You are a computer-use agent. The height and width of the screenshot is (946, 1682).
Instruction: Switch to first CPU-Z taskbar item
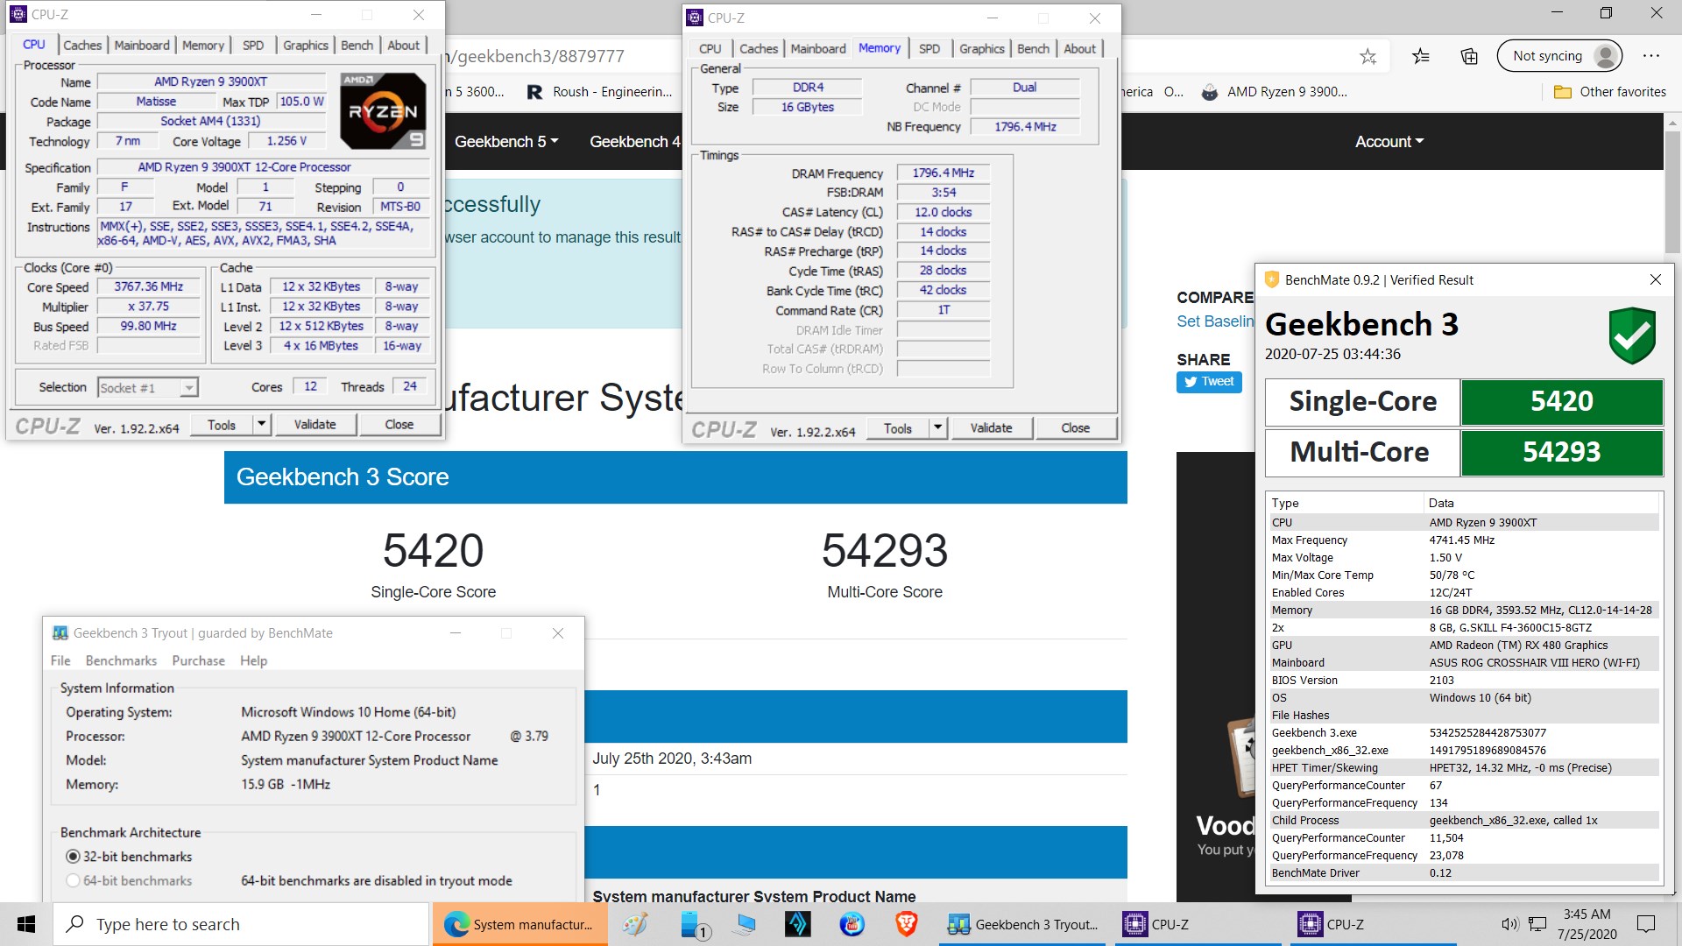point(1197,924)
